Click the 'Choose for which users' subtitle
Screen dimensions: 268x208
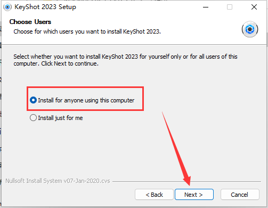pyautogui.click(x=87, y=31)
